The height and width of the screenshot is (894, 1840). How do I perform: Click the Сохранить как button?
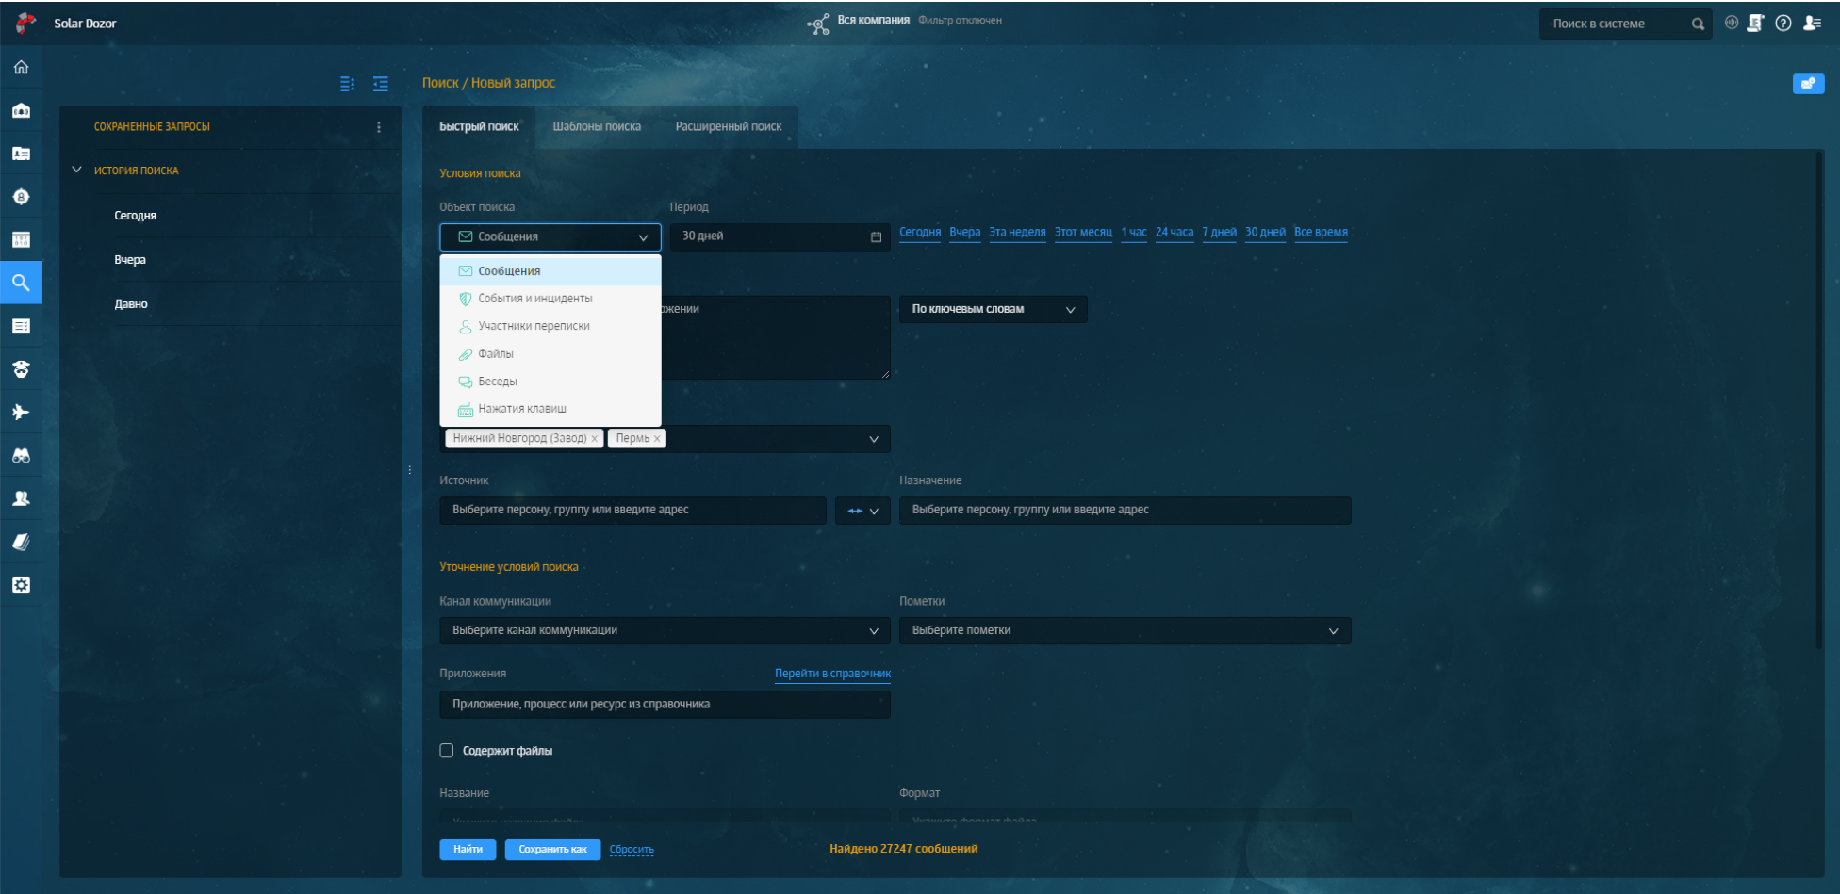tap(552, 850)
